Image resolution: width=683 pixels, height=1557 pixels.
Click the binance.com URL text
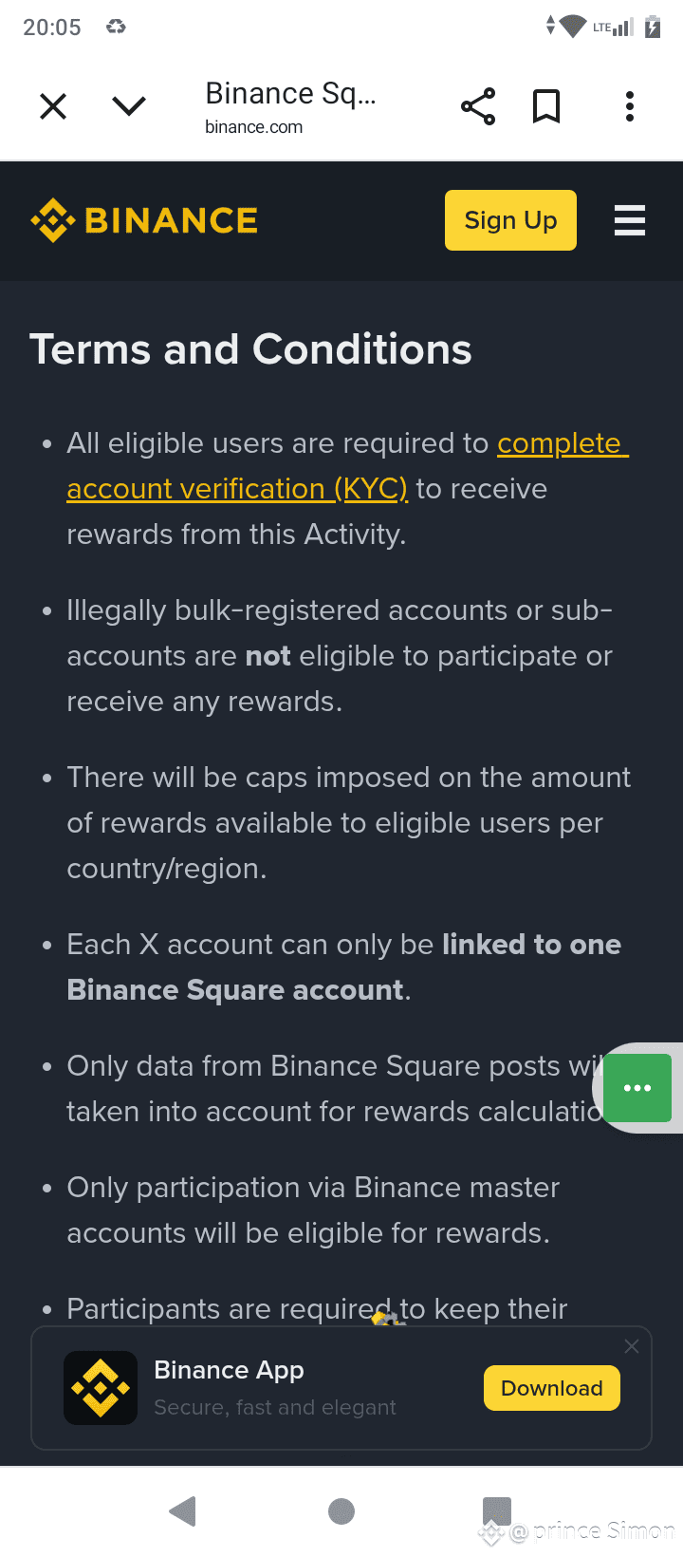(254, 127)
